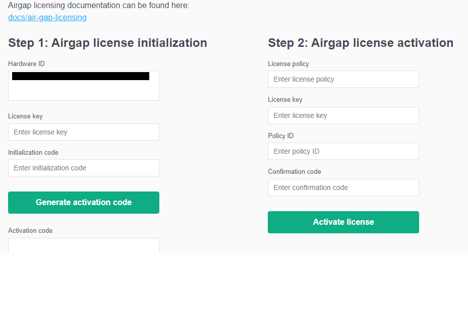Click the Confirmation code input field
Viewport: 468px width, 319px height.
(343, 187)
